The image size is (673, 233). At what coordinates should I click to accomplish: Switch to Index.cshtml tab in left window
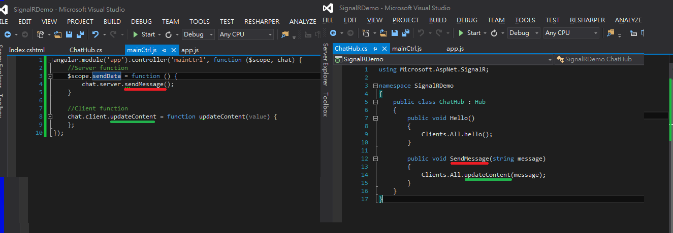click(x=27, y=50)
